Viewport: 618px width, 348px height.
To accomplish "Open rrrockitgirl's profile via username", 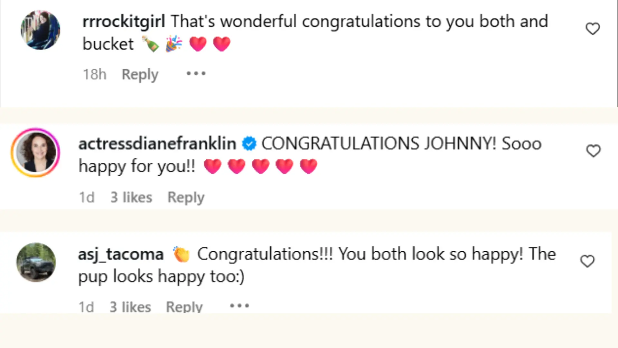I will pos(124,21).
